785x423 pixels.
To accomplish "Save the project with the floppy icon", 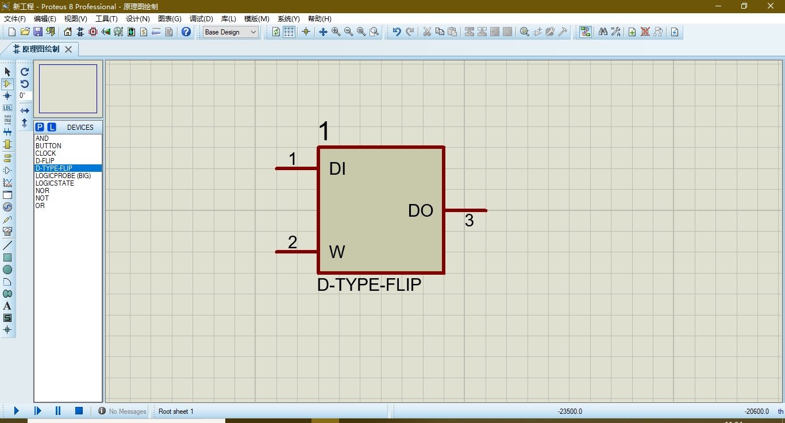I will [37, 32].
